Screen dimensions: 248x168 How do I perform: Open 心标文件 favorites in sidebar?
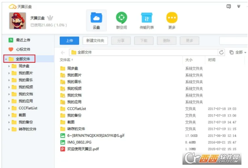coord(23,49)
